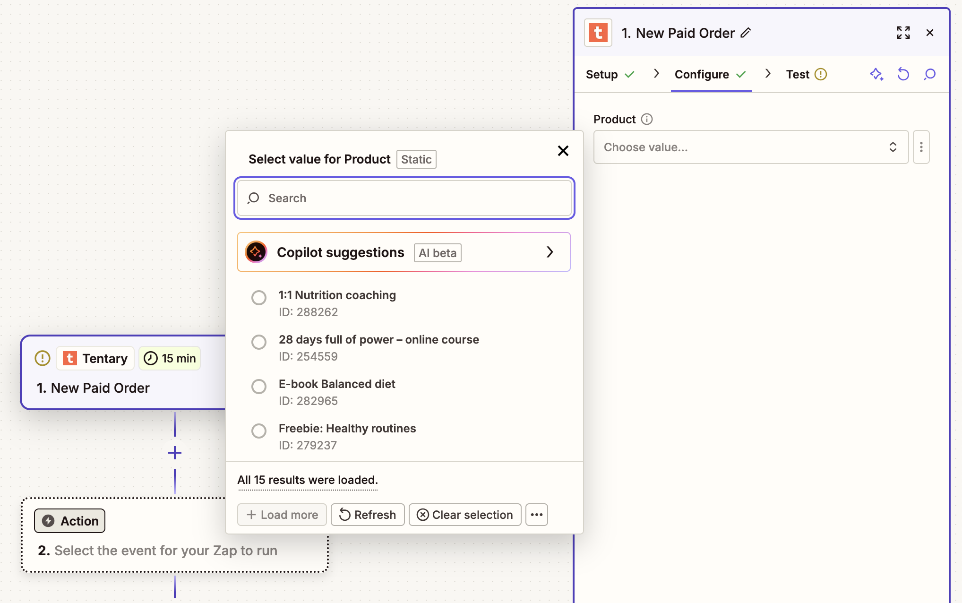The image size is (962, 603).
Task: Click the chevron between Configure and Test
Action: click(x=768, y=74)
